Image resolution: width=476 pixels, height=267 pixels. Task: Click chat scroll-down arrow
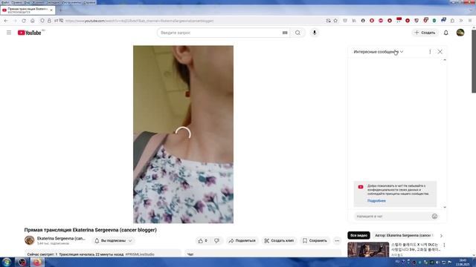coord(445,208)
